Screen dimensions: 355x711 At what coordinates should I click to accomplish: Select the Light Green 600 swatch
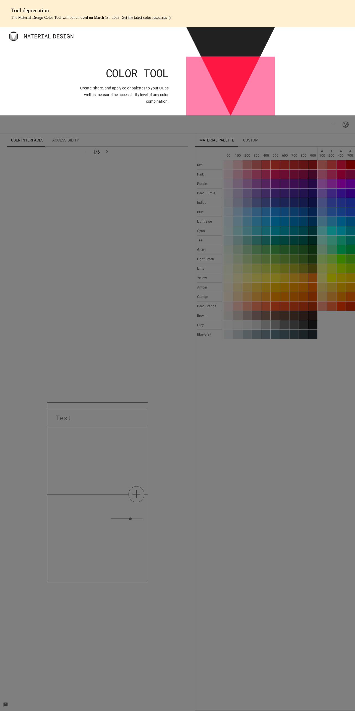click(284, 259)
